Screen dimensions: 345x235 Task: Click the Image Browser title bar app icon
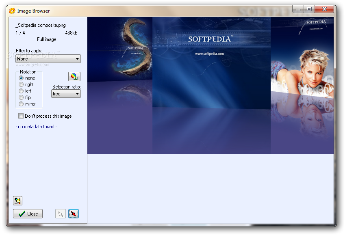click(x=12, y=11)
